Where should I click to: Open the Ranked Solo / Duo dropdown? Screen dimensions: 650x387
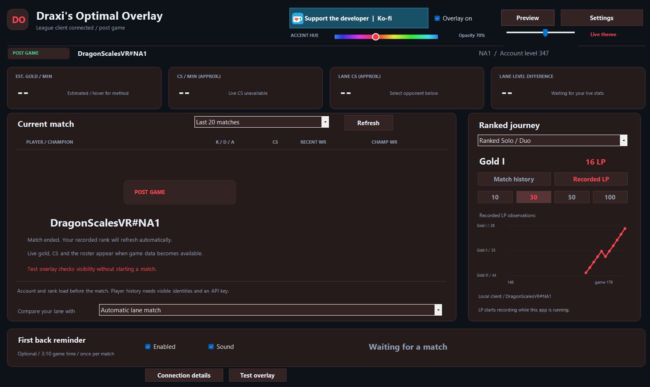point(552,140)
